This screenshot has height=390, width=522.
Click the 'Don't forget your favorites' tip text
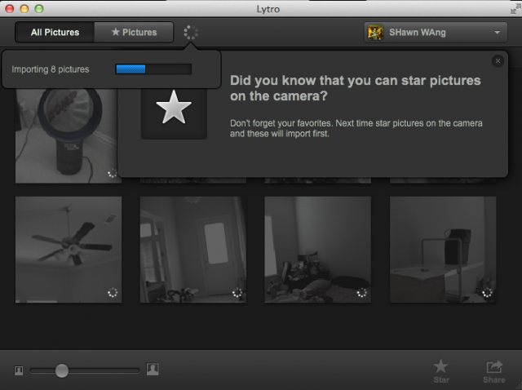pos(356,128)
